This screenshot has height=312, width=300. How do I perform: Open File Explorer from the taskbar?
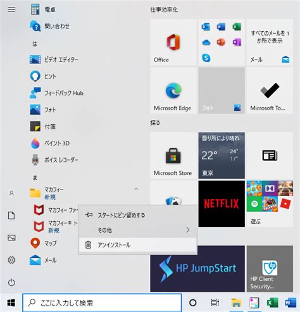click(236, 302)
